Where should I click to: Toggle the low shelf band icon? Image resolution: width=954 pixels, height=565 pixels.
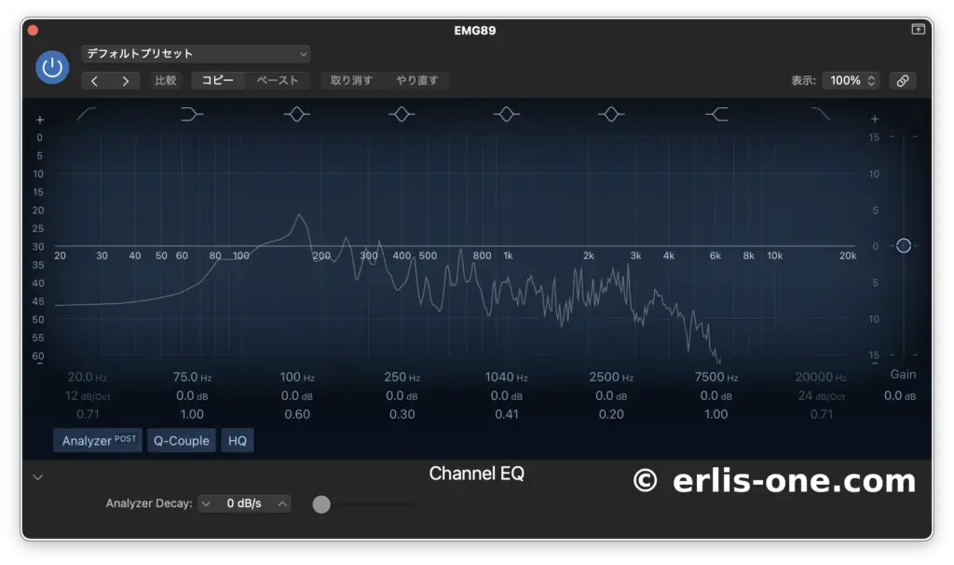(x=191, y=114)
